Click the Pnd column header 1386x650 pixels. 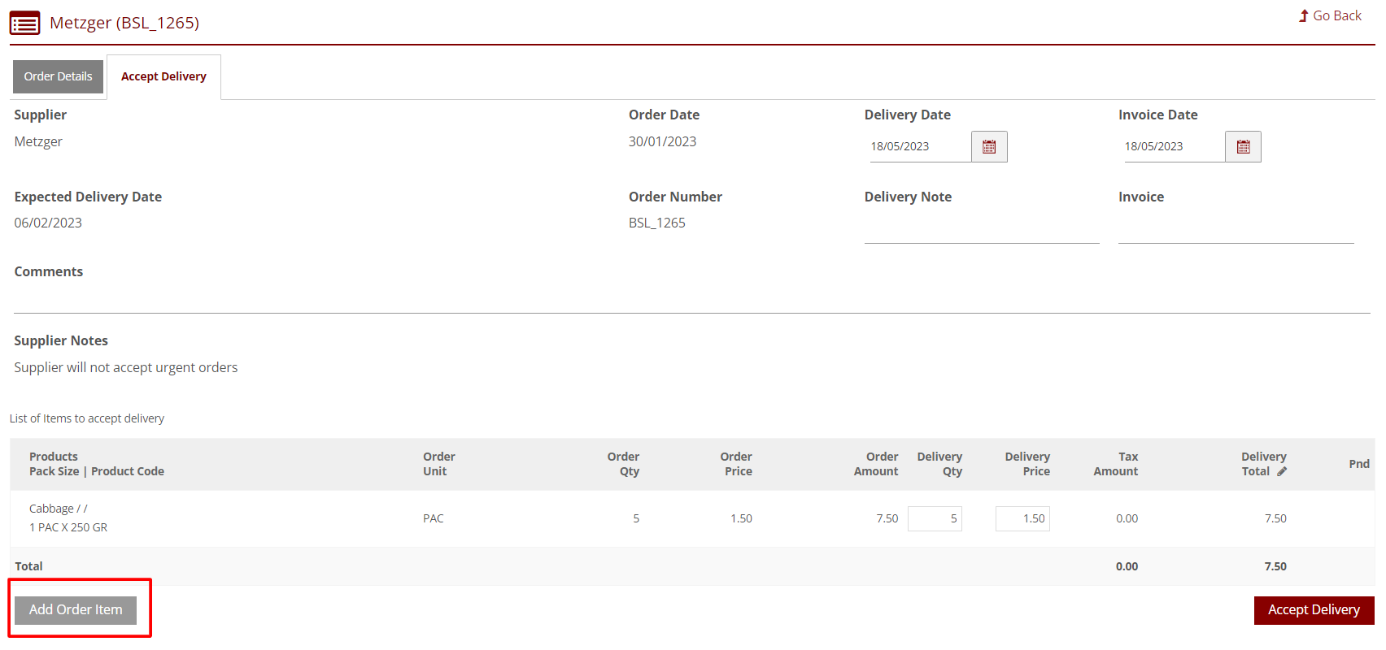click(x=1358, y=464)
